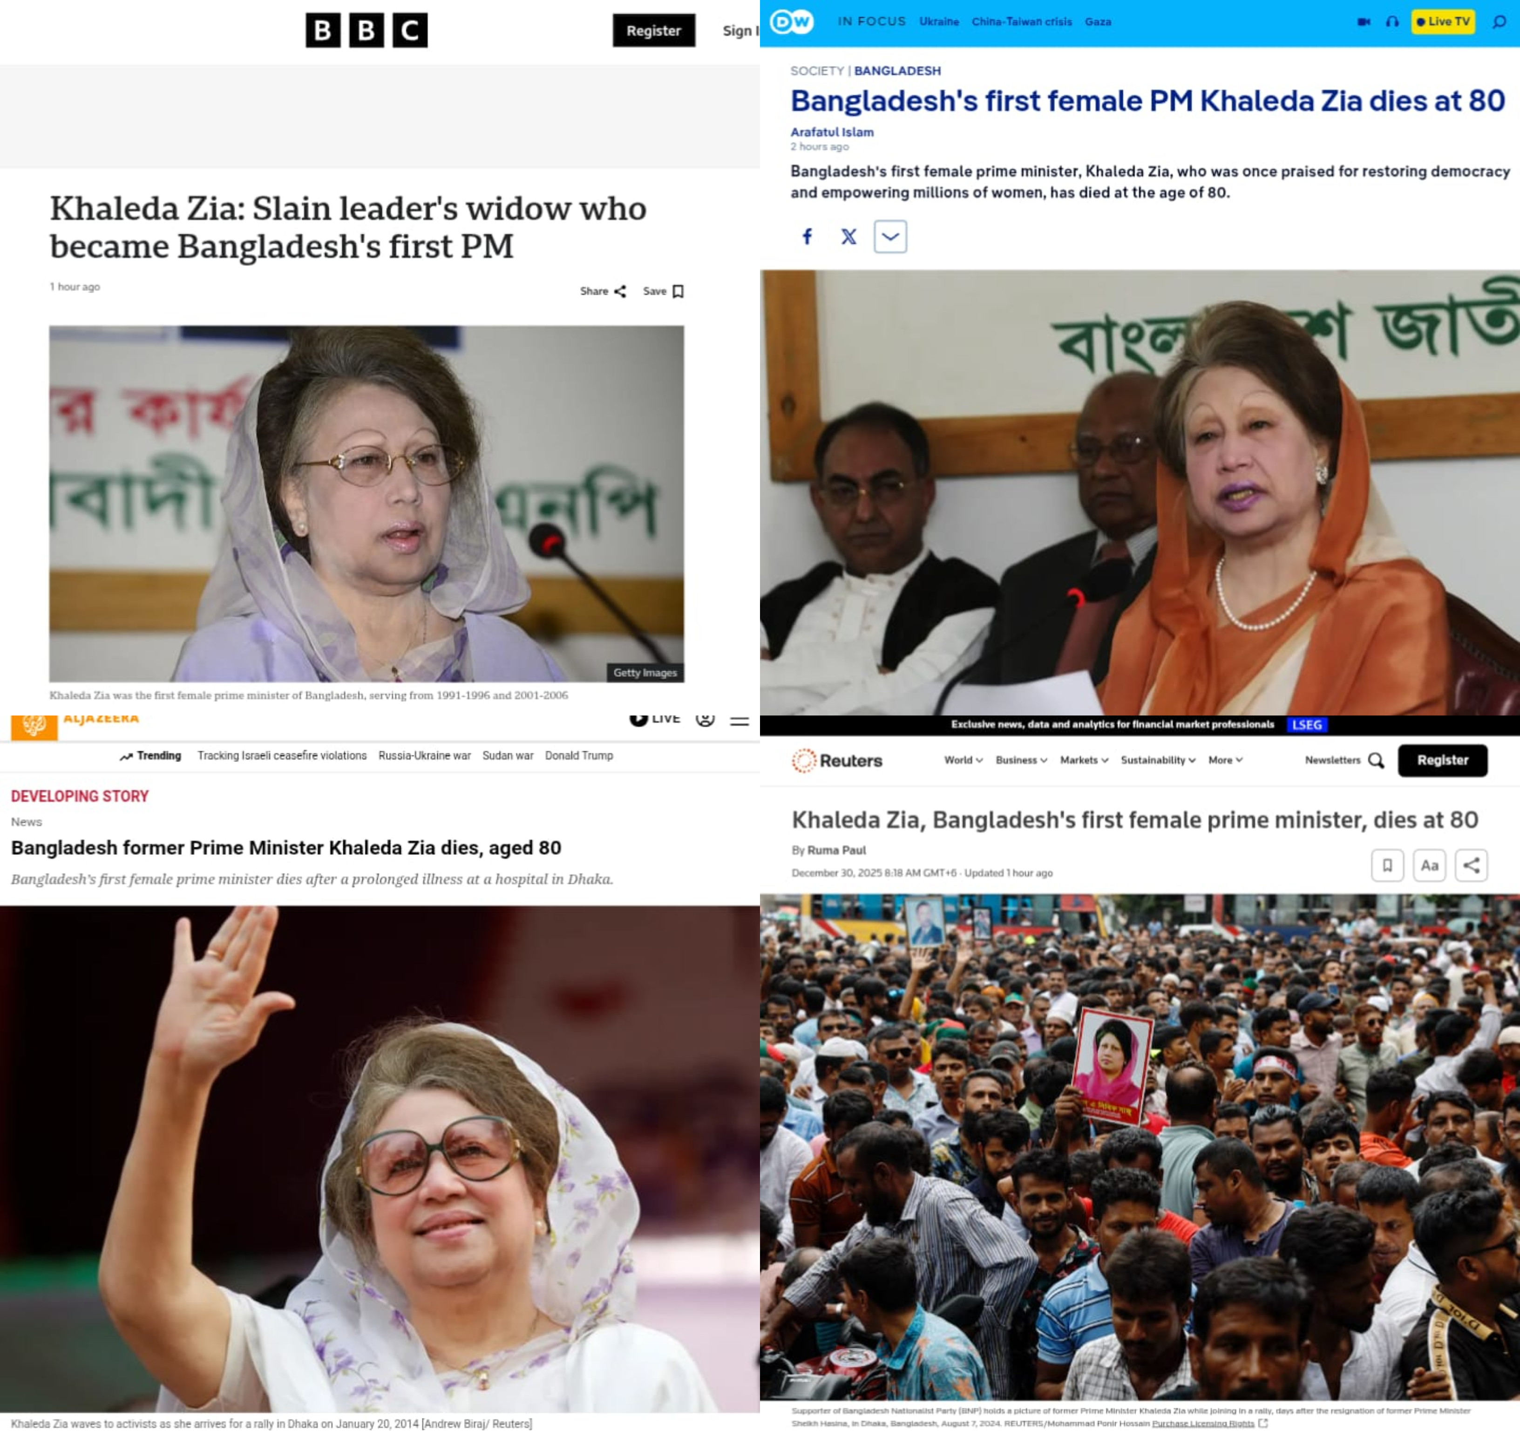
Task: Open Reuters text size Aa button
Action: pos(1429,865)
